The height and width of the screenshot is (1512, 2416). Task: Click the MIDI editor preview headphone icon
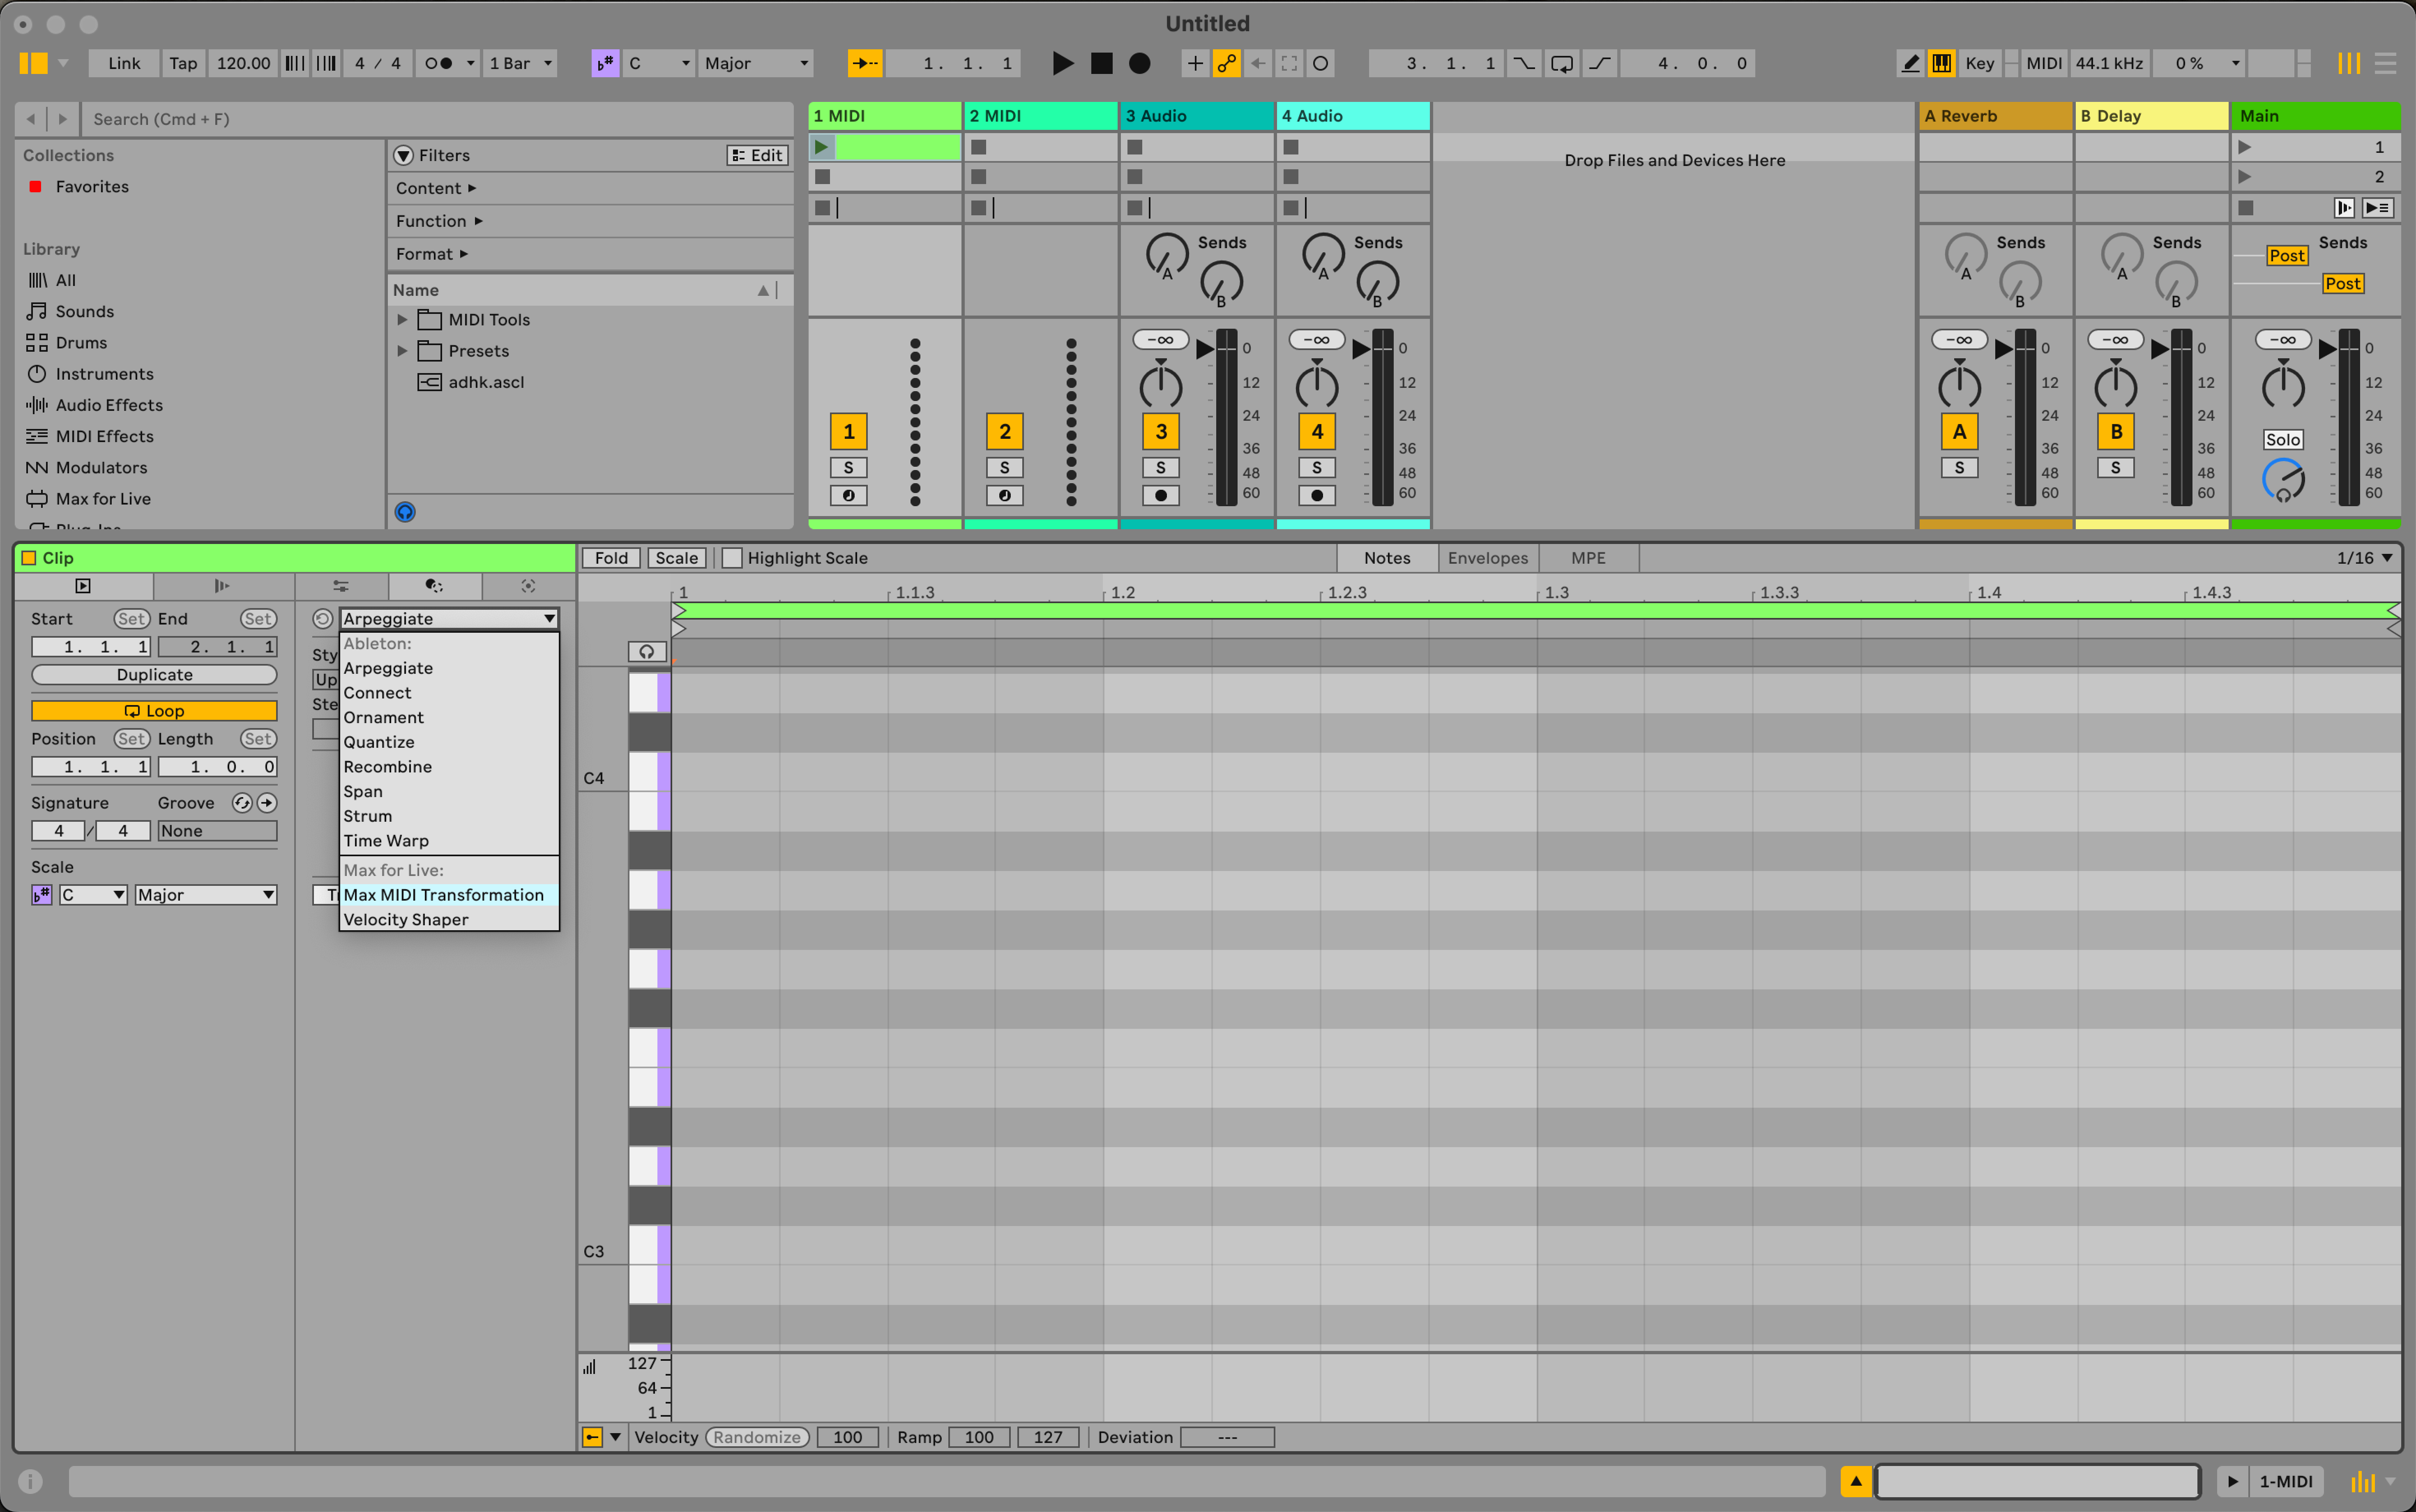(647, 652)
